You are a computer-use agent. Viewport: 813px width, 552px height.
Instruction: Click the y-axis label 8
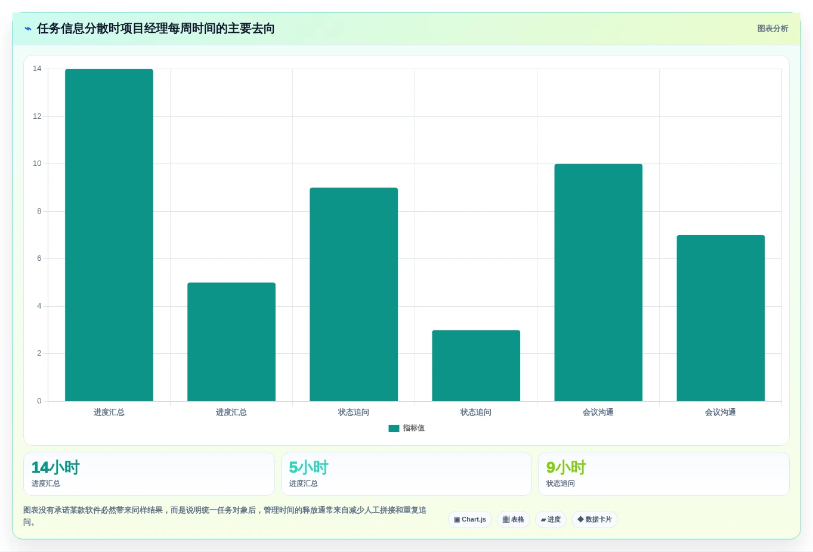[39, 211]
